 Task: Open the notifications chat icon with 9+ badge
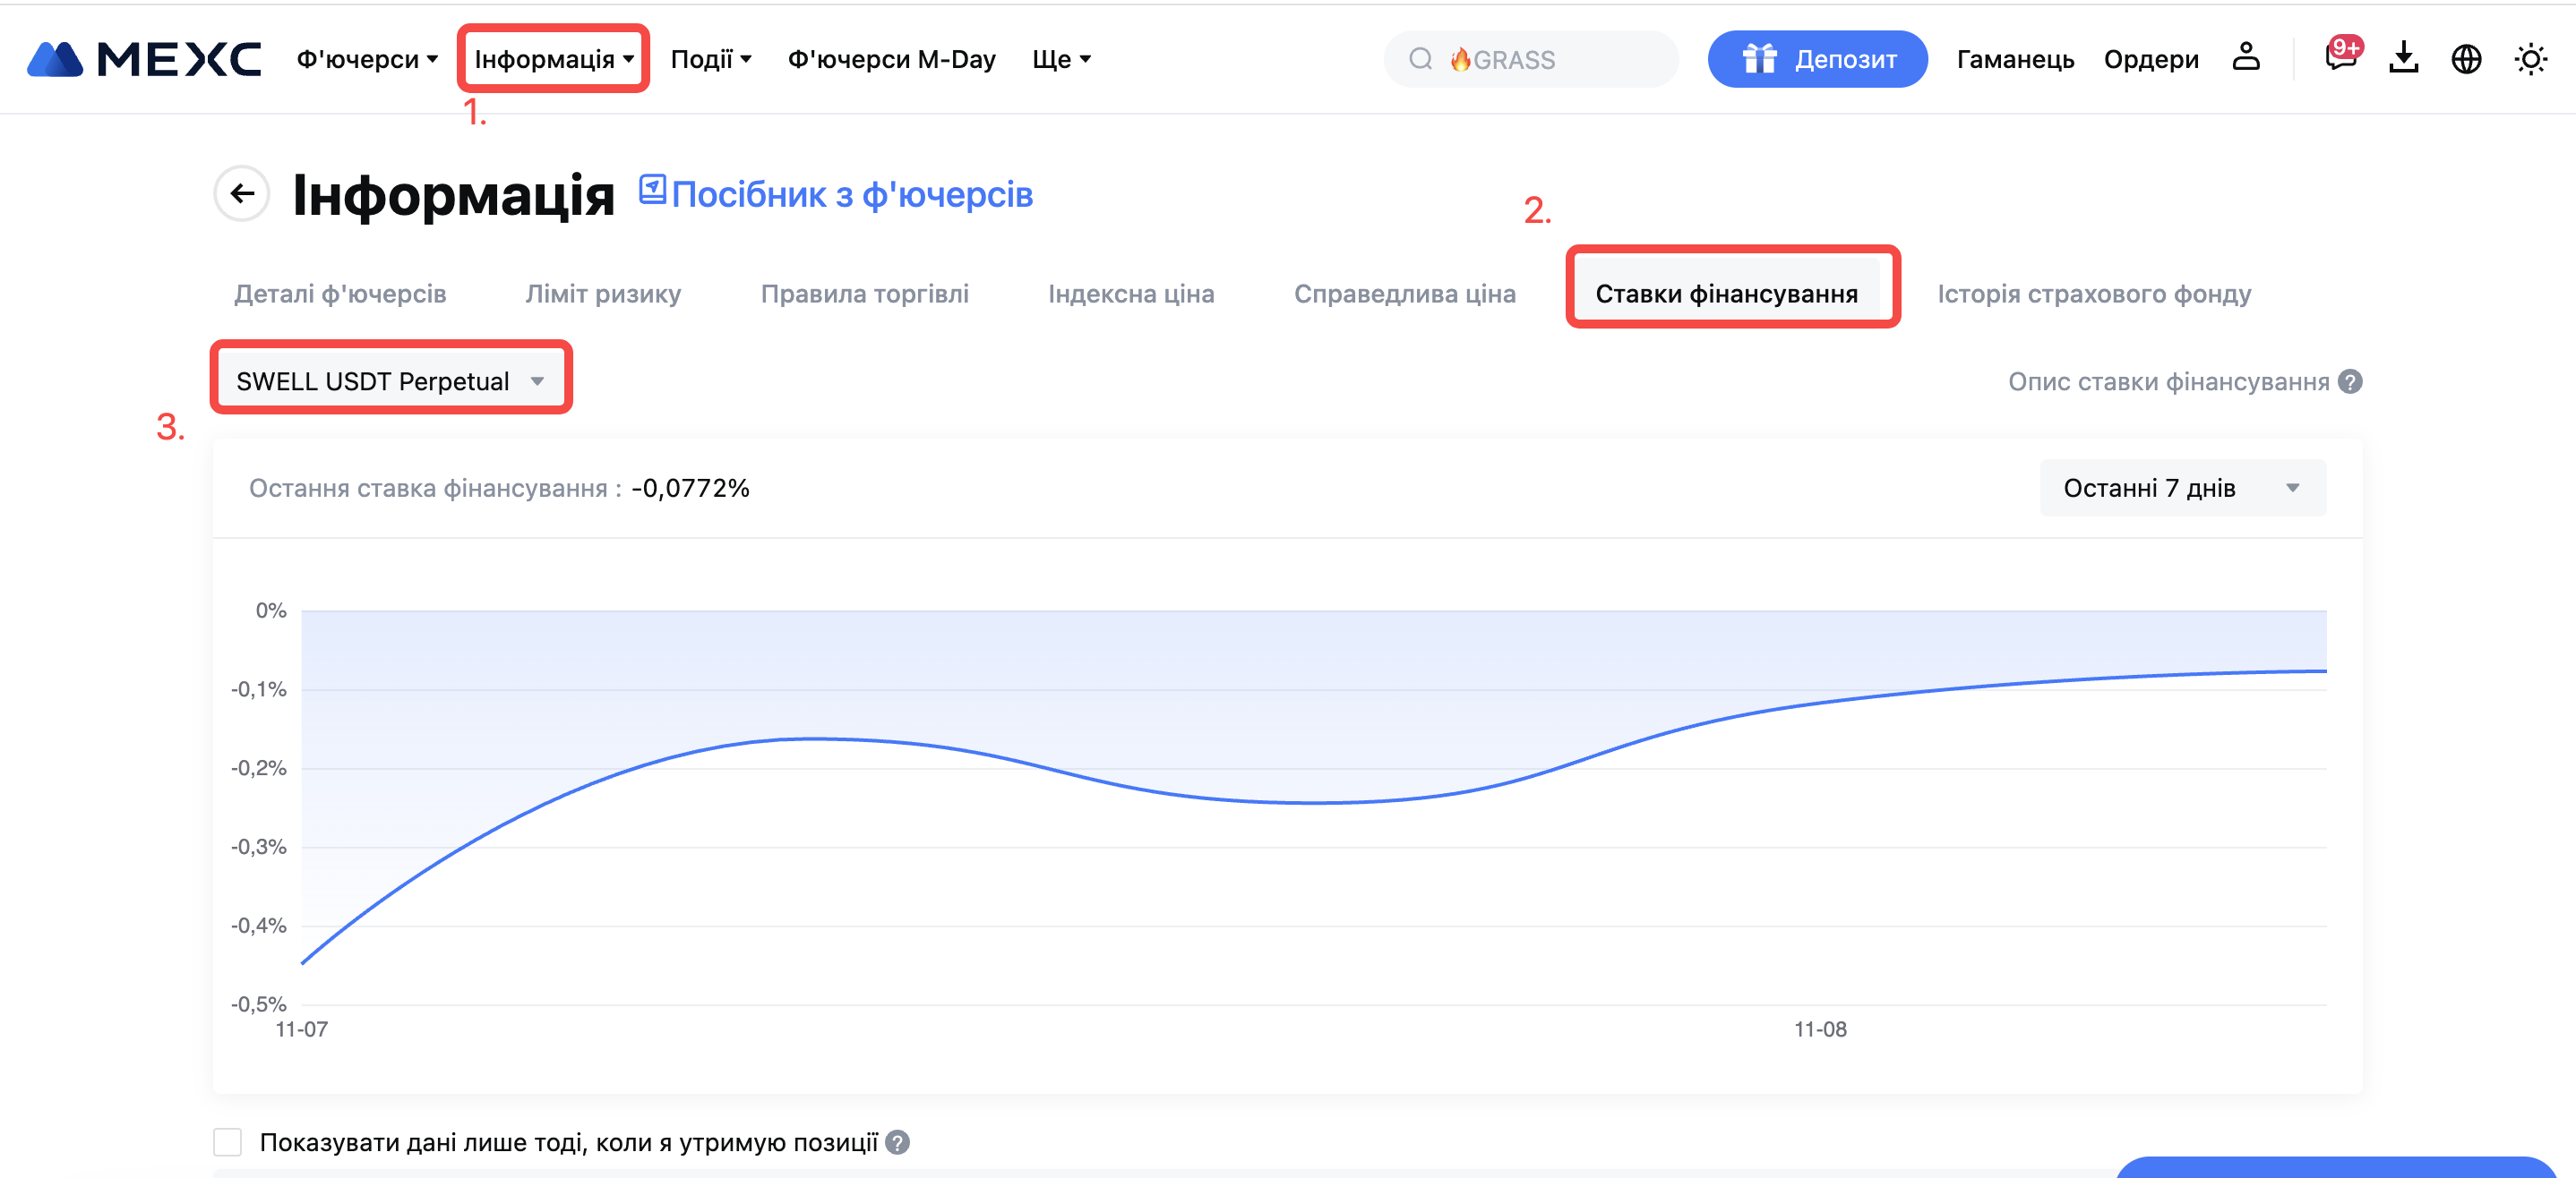coord(2340,58)
